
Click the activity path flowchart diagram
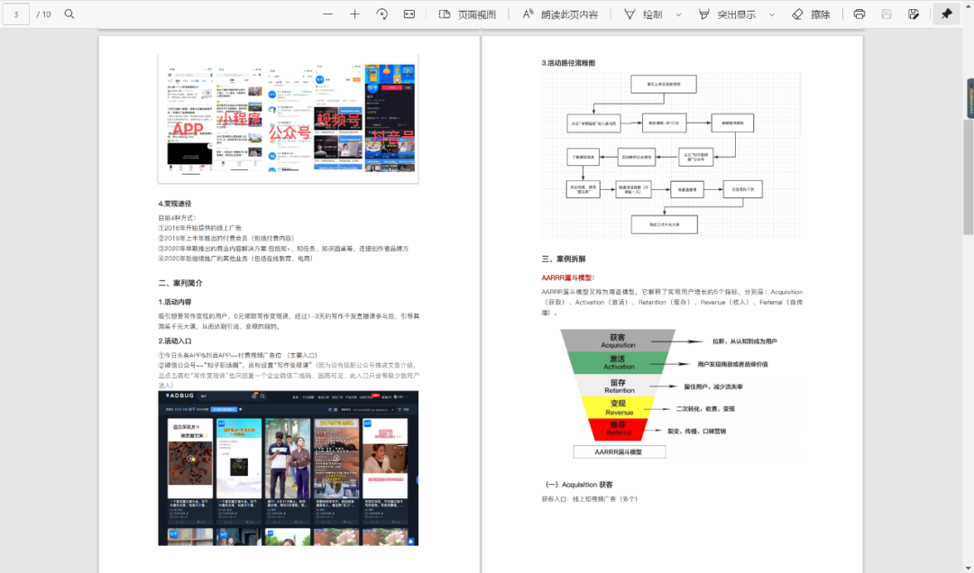click(x=672, y=155)
